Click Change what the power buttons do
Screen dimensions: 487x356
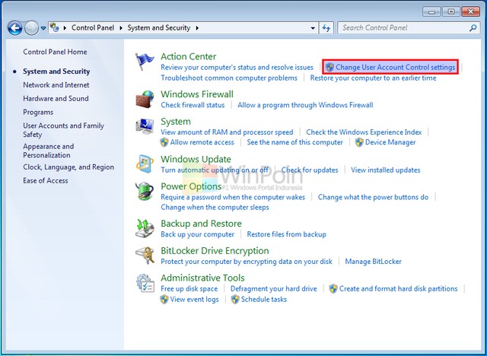(x=373, y=198)
